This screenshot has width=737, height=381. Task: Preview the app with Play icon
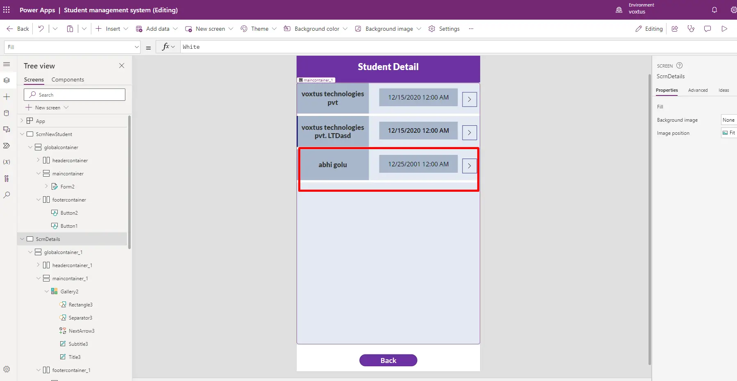coord(724,29)
